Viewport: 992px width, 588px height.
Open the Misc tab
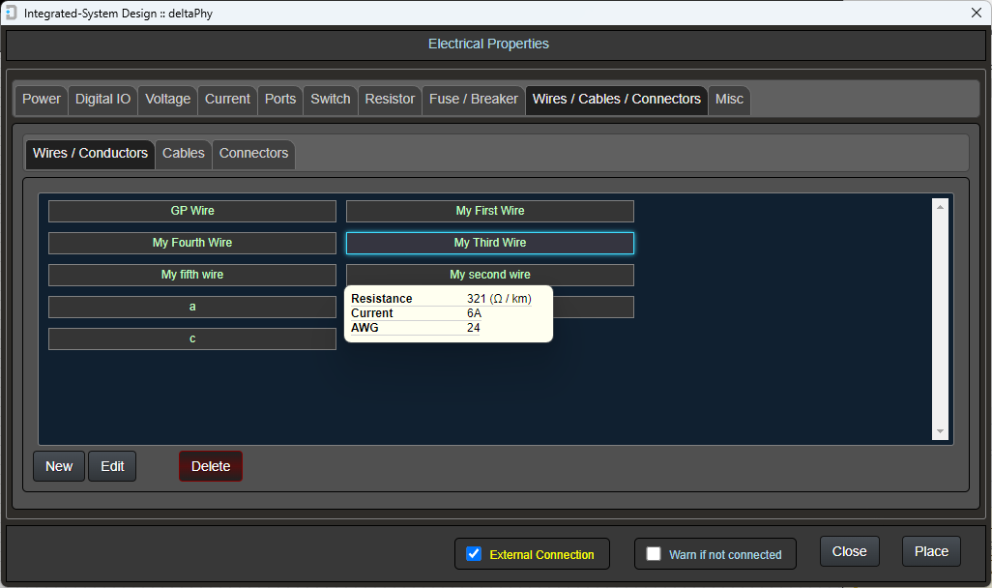(729, 100)
